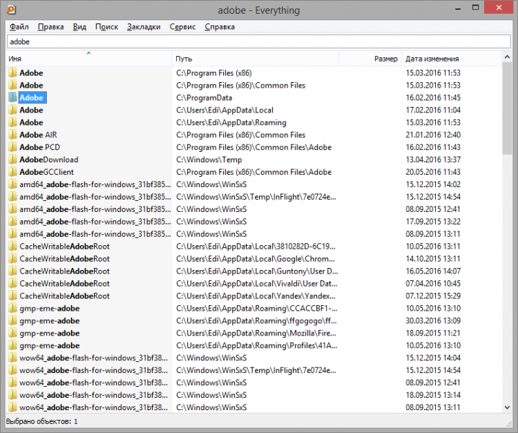Click CacheWritableAdobeRoot folder icon in Yandex path

point(12,296)
